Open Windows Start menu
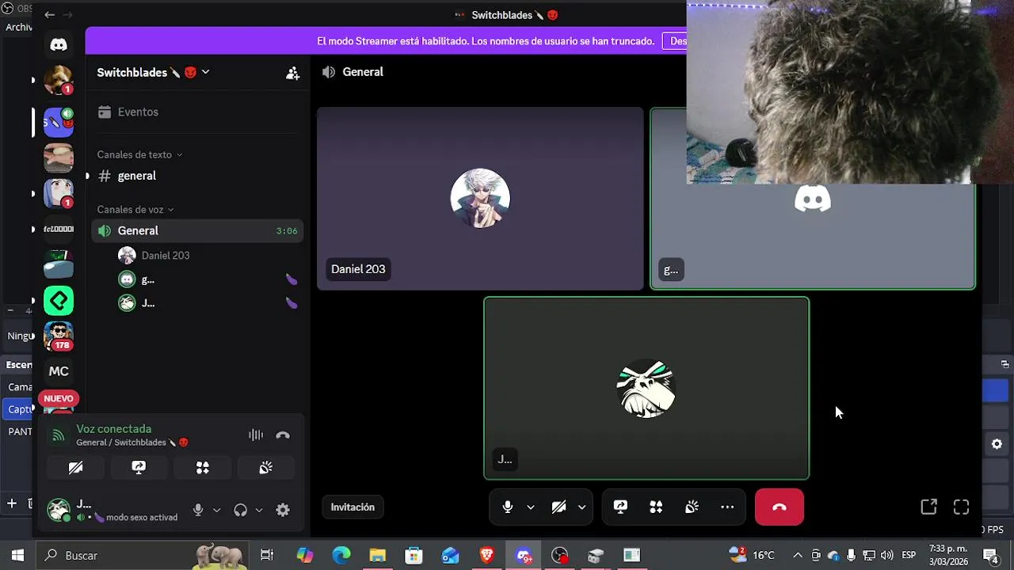Viewport: 1014px width, 570px height. click(x=17, y=556)
